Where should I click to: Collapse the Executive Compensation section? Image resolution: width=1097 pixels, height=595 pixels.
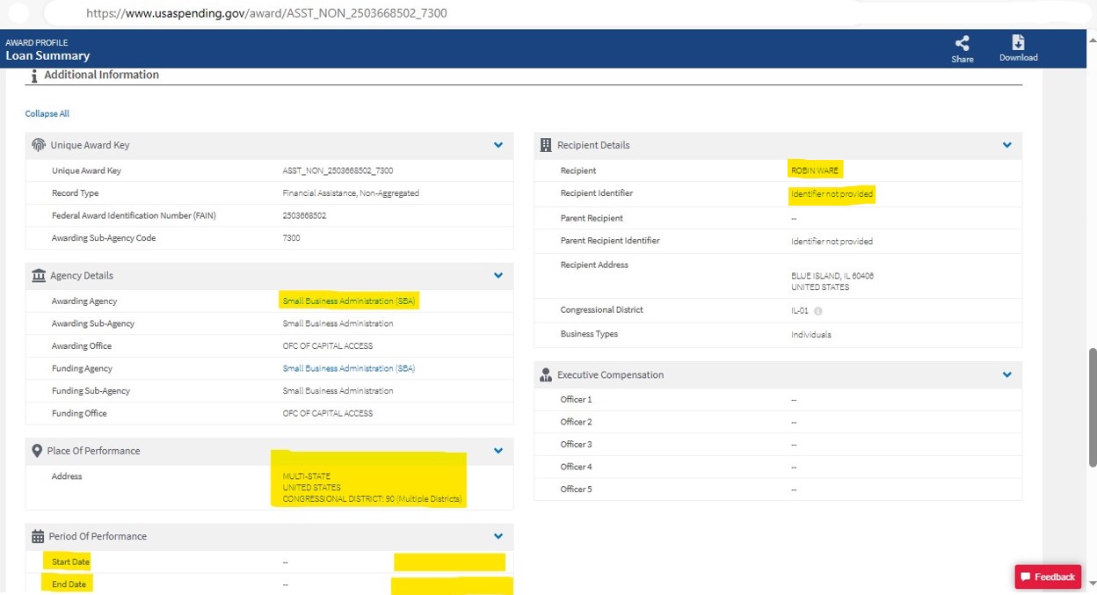(x=1007, y=375)
